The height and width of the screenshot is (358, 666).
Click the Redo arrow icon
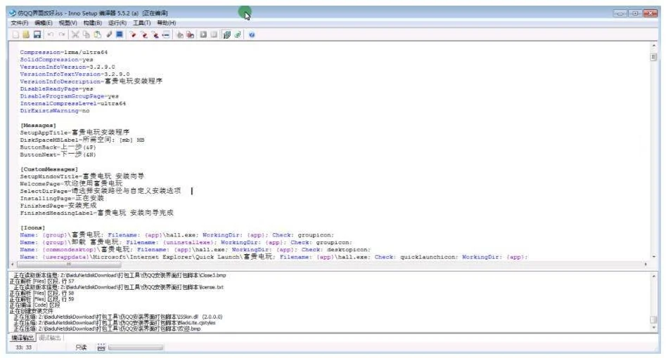pyautogui.click(x=62, y=34)
